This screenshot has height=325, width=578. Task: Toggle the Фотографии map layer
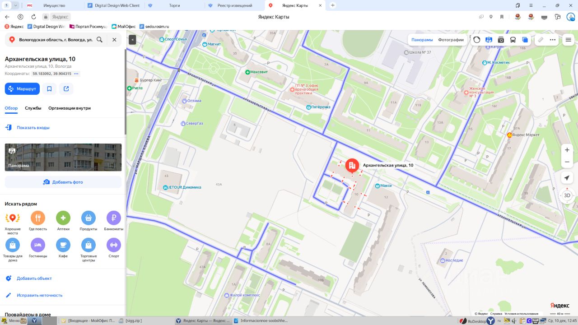[x=451, y=40]
